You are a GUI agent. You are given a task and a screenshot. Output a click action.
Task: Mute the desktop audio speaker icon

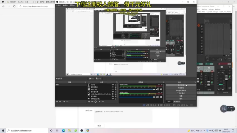[x=158, y=89]
